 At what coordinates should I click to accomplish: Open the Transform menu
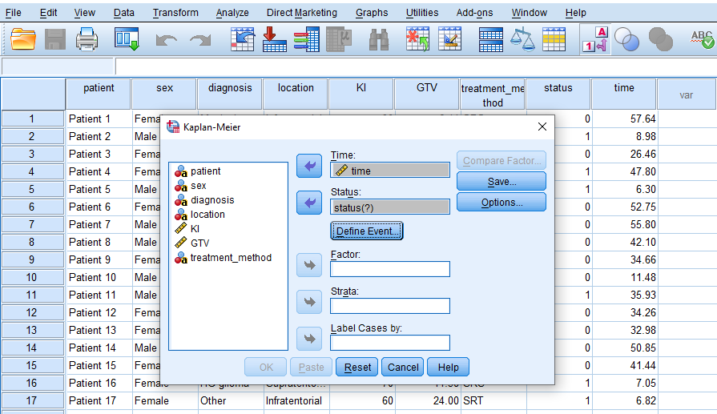pyautogui.click(x=175, y=13)
